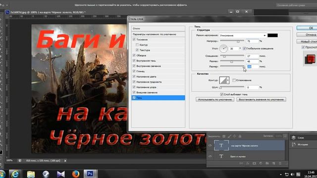Click the new adjustment layer icon
This screenshot has height=178, width=317.
tap(261, 163)
